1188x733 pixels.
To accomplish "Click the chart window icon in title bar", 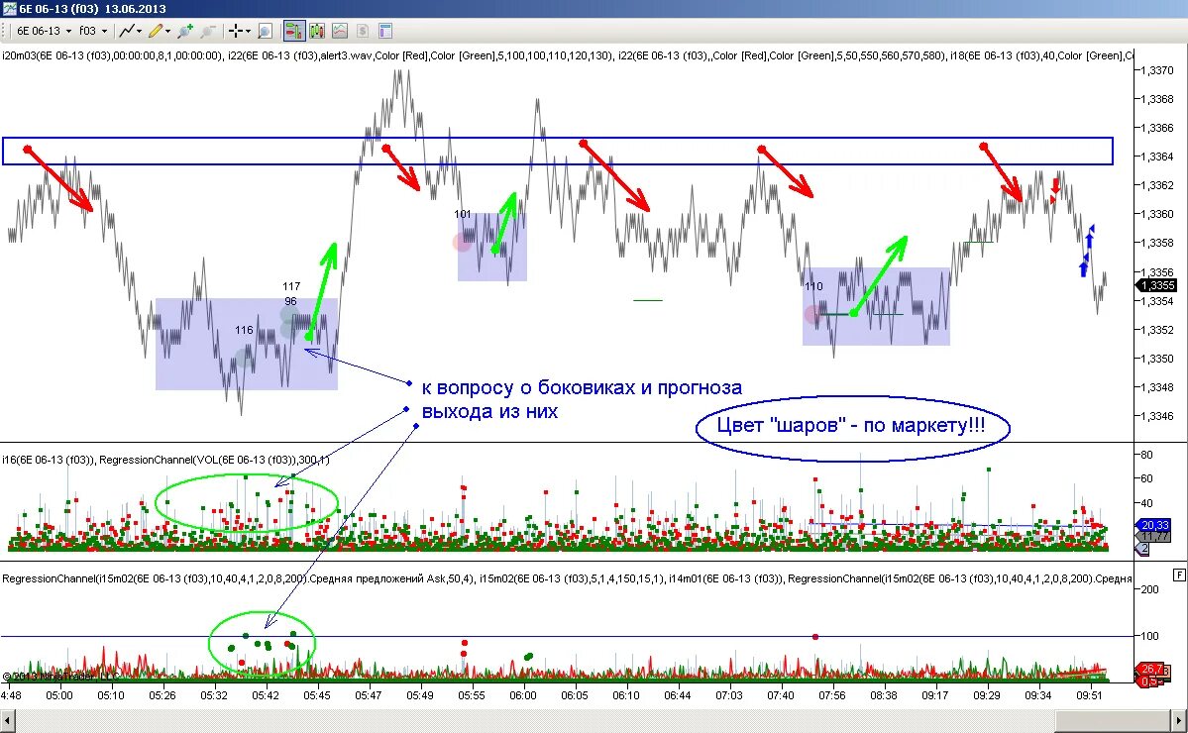I will tap(8, 8).
